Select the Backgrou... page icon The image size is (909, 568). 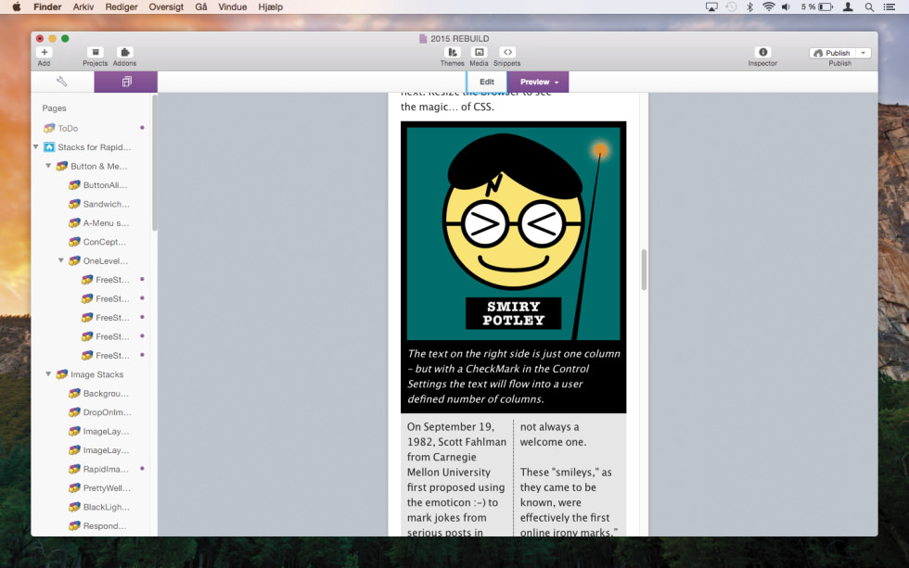coord(74,393)
